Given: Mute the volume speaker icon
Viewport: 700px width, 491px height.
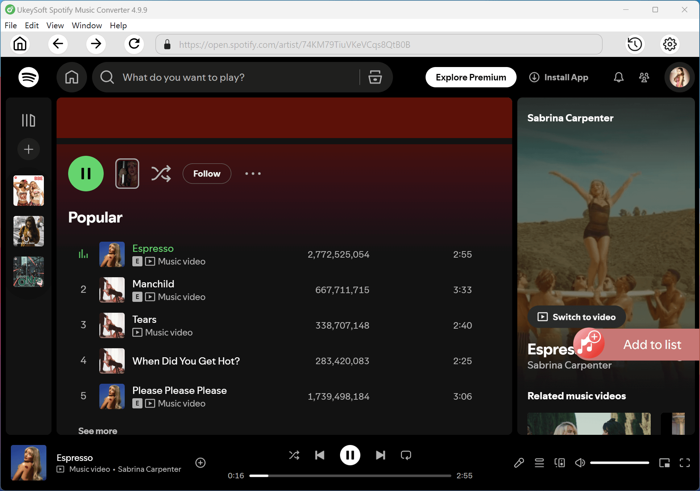Looking at the screenshot, I should tap(580, 463).
